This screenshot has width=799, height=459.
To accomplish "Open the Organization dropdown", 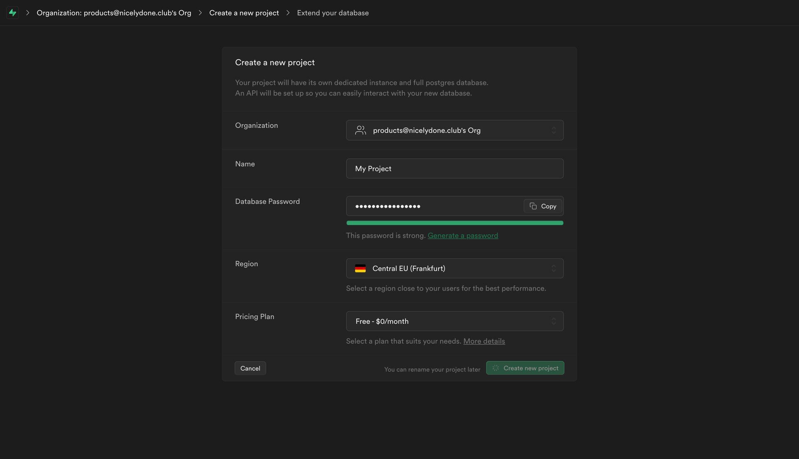I will pos(454,130).
